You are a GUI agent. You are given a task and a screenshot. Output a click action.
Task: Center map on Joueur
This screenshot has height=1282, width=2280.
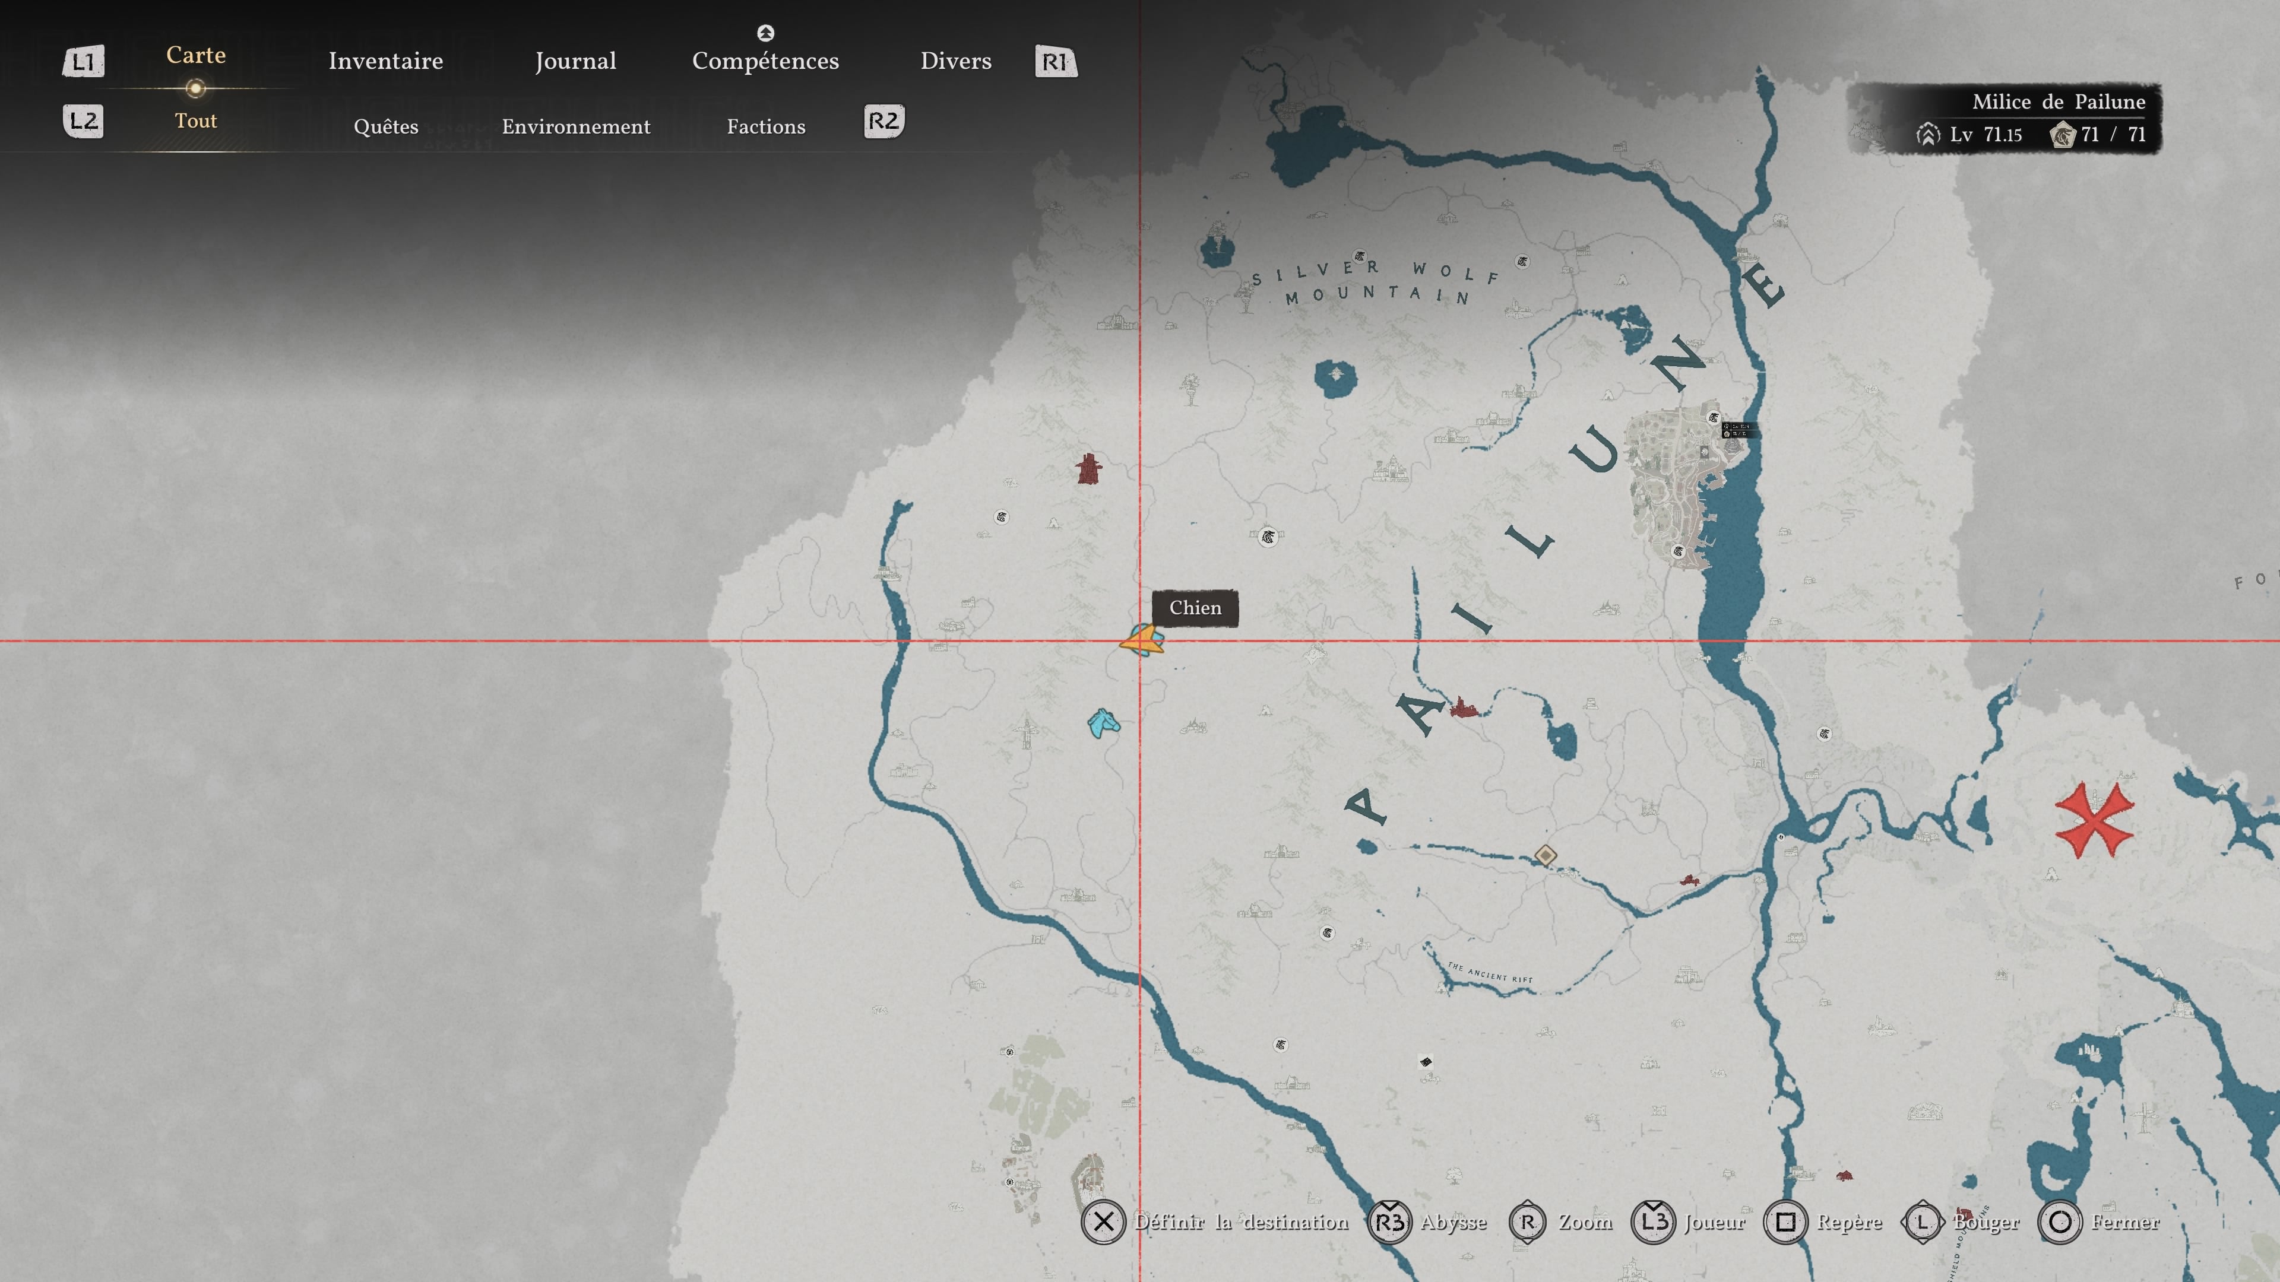tap(1714, 1222)
